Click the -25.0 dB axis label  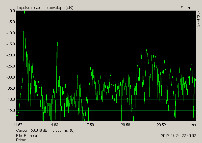pos(11,66)
